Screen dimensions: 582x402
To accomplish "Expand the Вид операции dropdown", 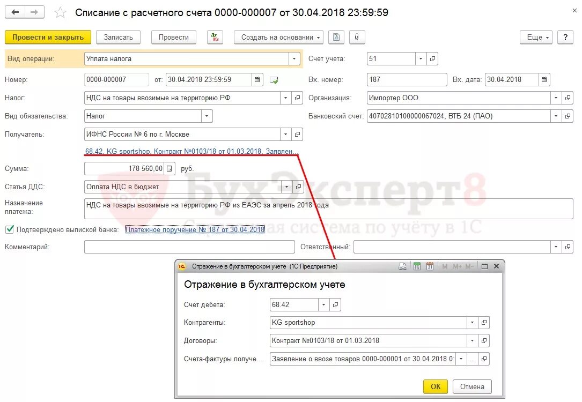I will click(294, 58).
